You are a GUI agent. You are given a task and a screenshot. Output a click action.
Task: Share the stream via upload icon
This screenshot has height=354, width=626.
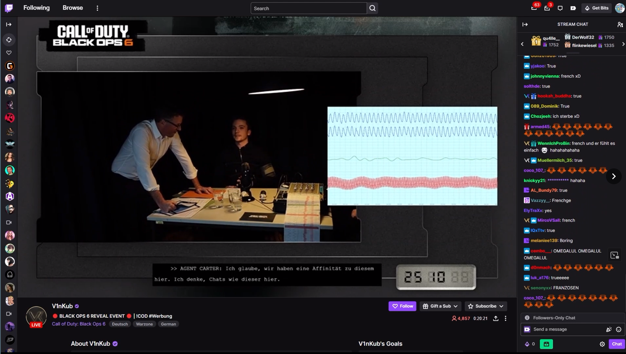pyautogui.click(x=495, y=318)
